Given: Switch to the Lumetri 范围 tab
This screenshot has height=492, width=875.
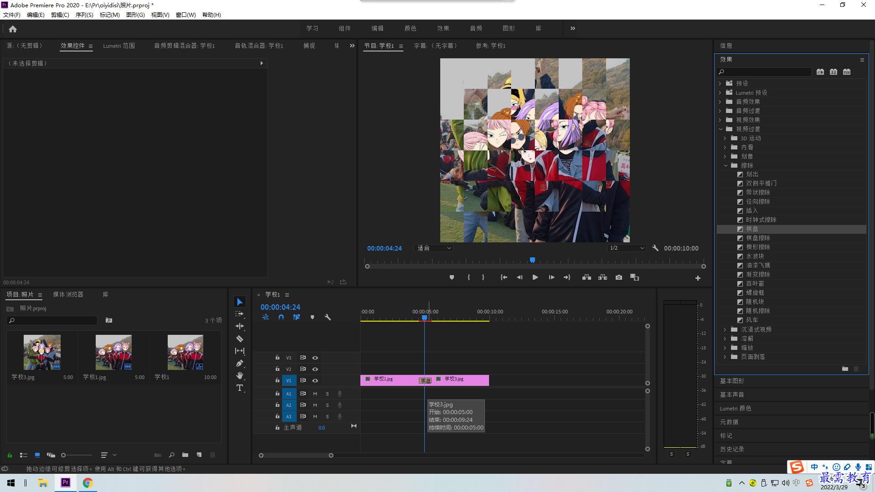Looking at the screenshot, I should [119, 46].
